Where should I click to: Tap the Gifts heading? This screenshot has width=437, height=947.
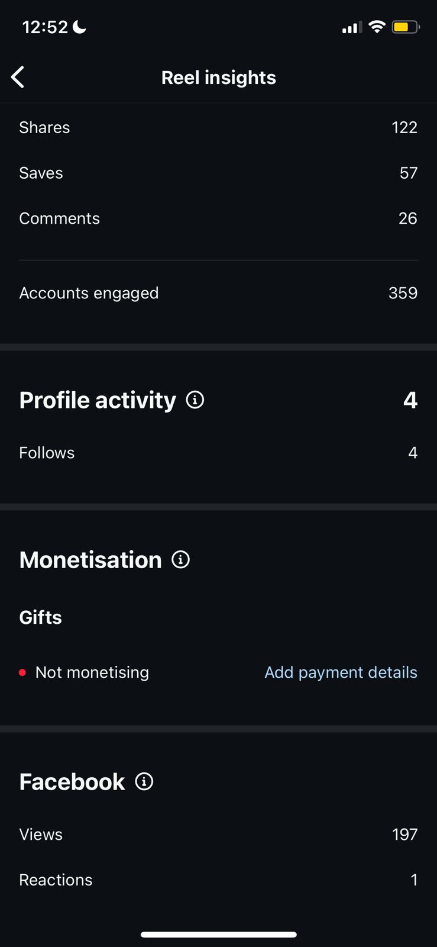click(40, 617)
